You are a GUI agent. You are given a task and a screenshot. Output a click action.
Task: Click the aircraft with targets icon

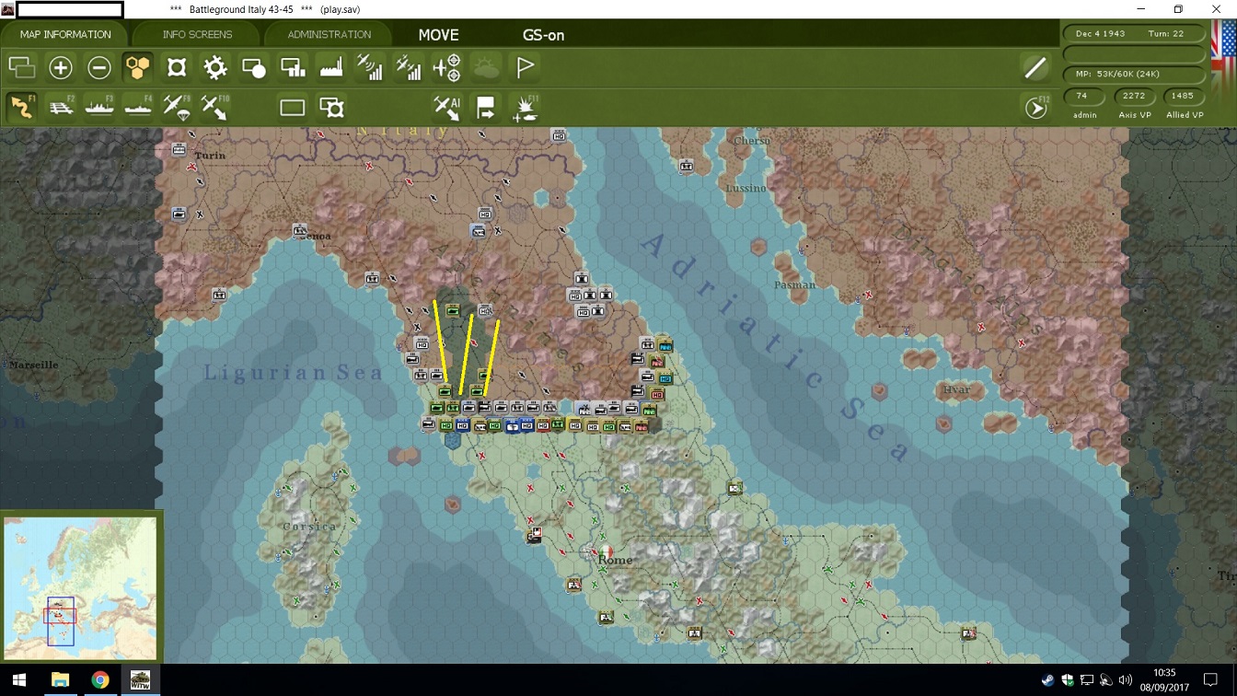pyautogui.click(x=447, y=67)
